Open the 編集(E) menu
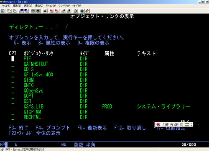This screenshot has width=209, height=152. point(17,5)
